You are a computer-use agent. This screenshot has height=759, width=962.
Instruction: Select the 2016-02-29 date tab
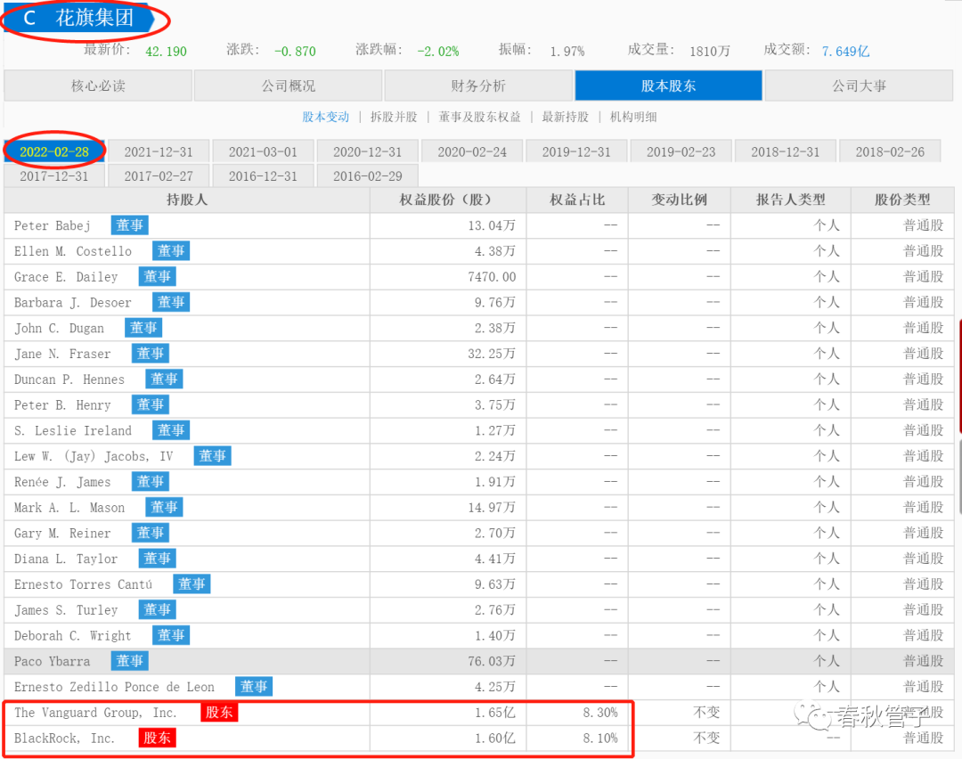tap(368, 176)
